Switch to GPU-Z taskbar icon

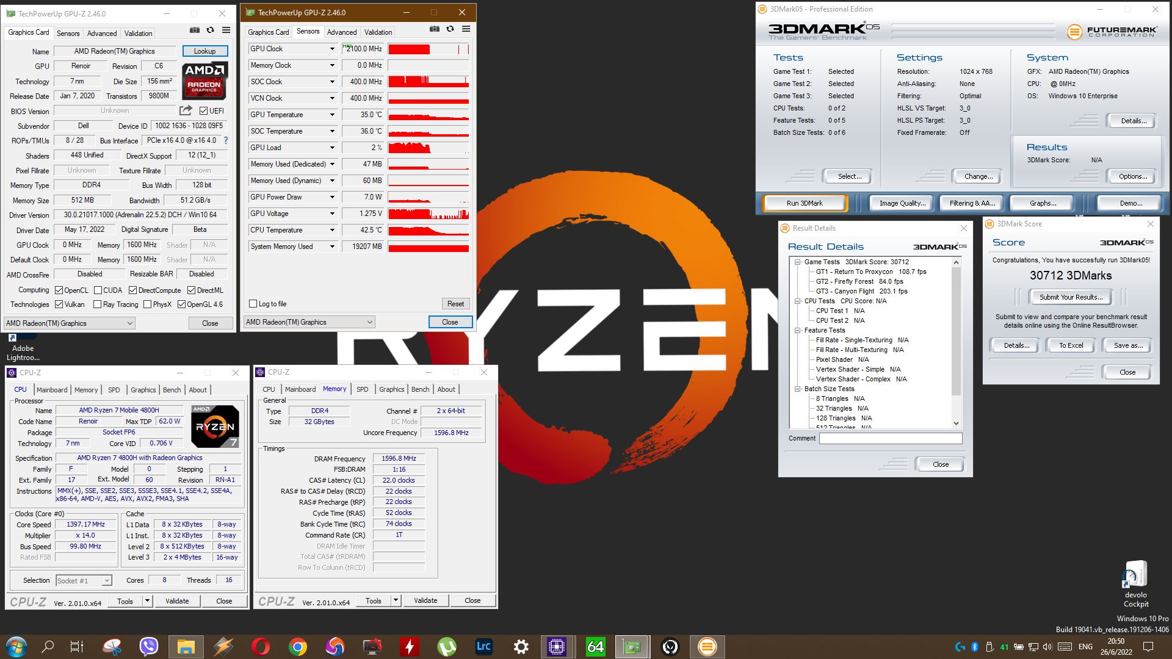[632, 646]
